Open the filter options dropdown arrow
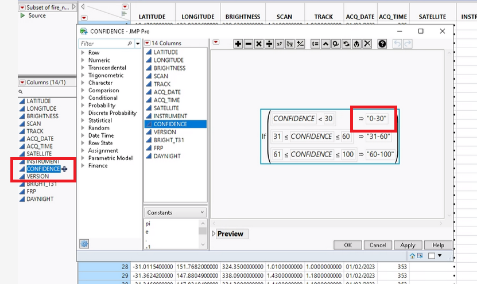This screenshot has width=477, height=284. click(138, 44)
